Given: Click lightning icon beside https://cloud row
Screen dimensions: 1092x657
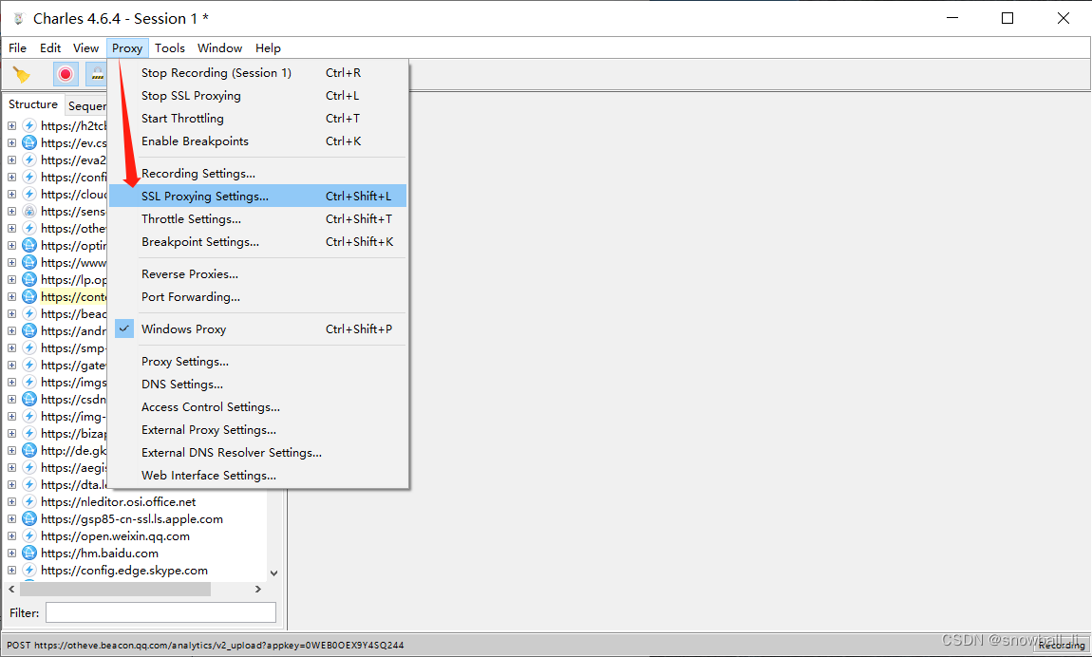Looking at the screenshot, I should click(29, 194).
